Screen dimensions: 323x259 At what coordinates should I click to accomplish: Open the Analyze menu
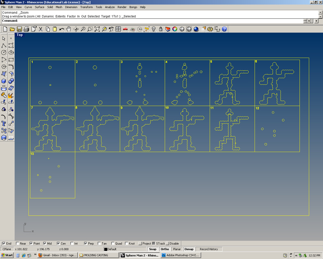[x=110, y=7]
